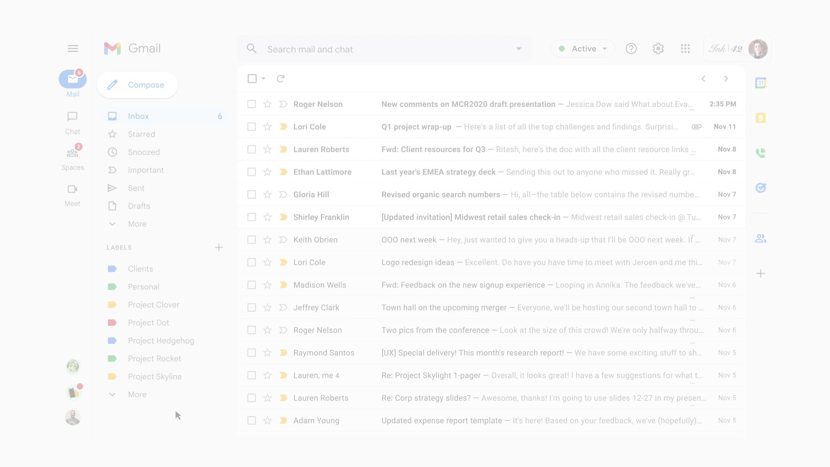The height and width of the screenshot is (467, 830).
Task: Select the email from Gloria Hill
Action: pyautogui.click(x=252, y=194)
